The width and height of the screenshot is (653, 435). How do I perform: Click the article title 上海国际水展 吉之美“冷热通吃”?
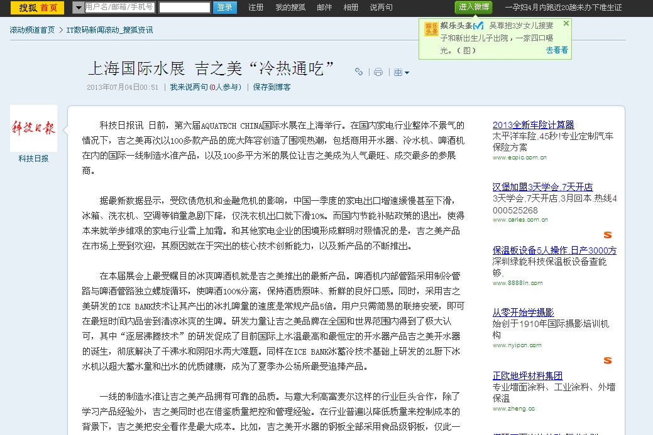pos(211,68)
